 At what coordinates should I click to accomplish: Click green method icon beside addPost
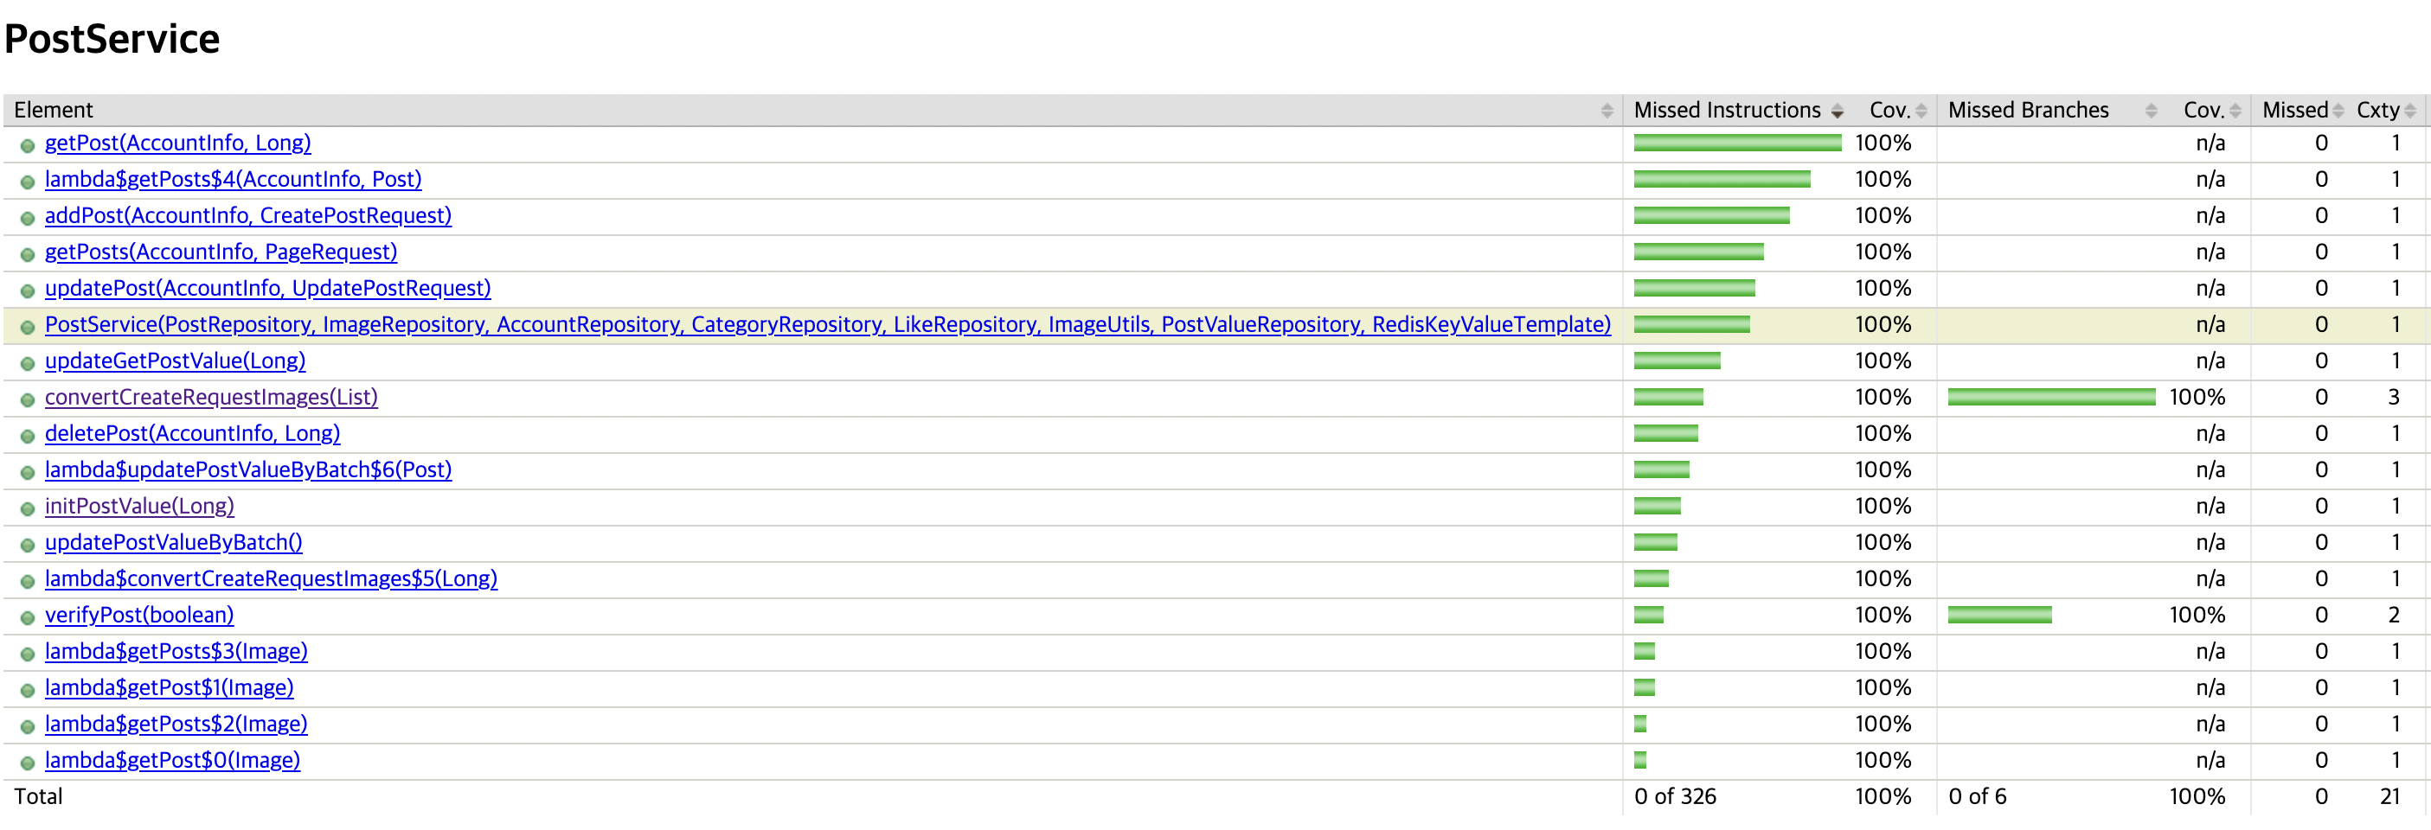28,219
